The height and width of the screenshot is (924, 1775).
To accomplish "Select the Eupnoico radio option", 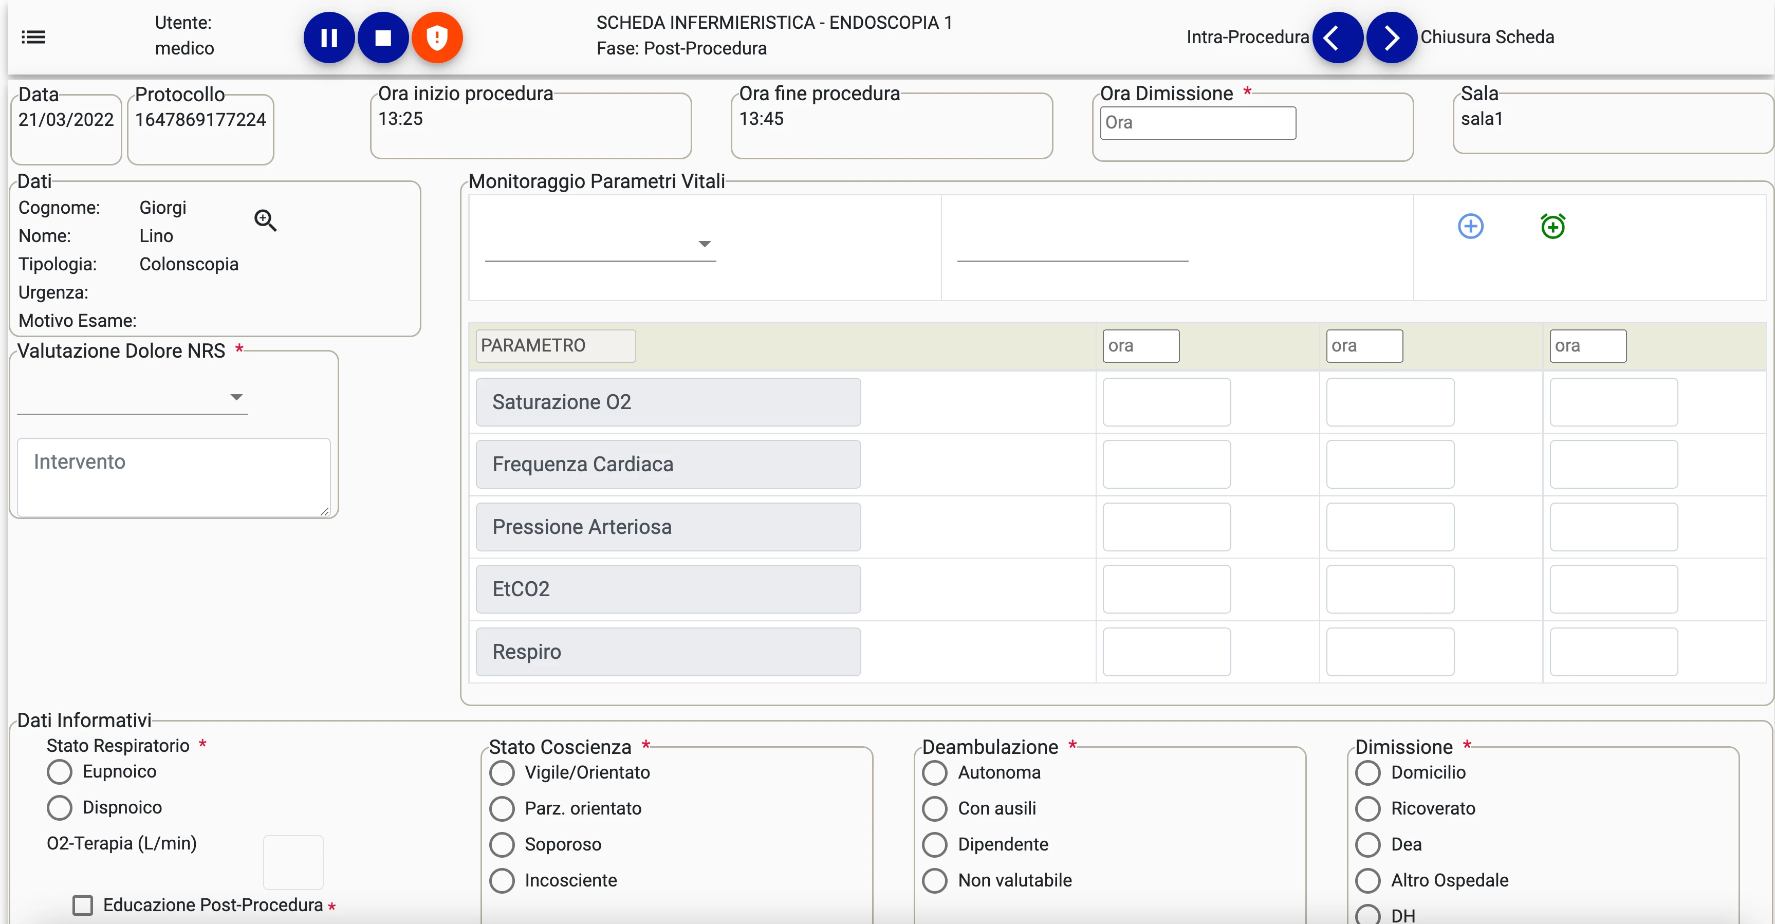I will 60,772.
